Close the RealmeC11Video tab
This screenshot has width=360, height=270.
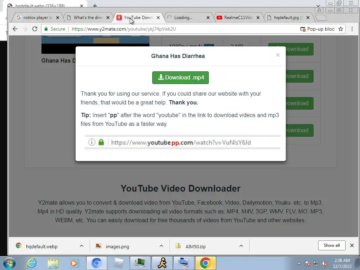[258, 18]
